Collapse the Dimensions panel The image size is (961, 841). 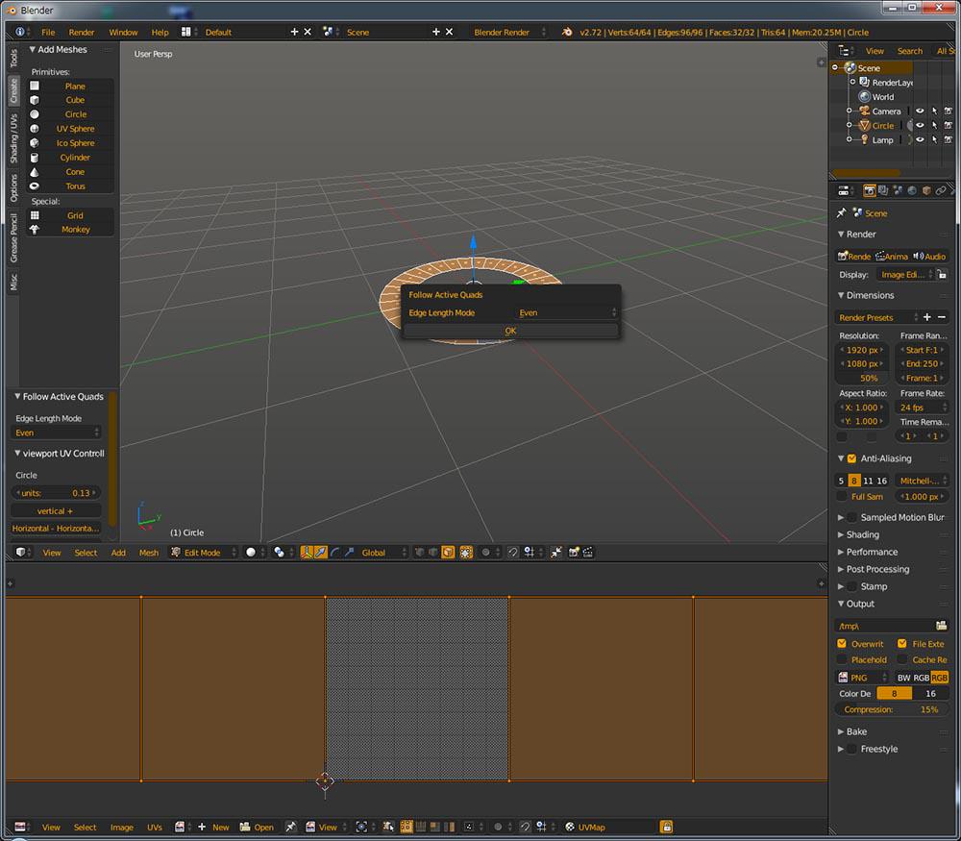869,295
